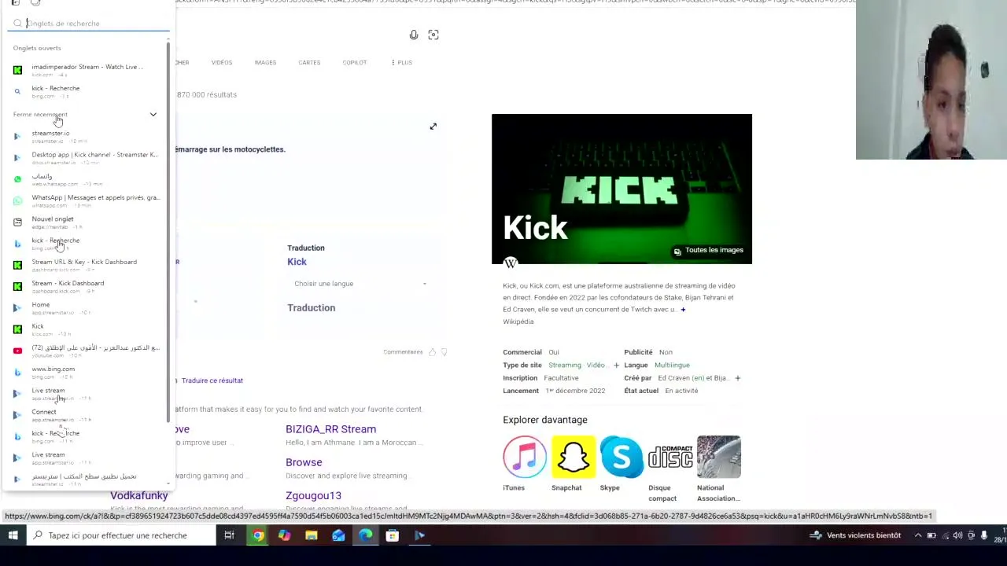The width and height of the screenshot is (1007, 566).
Task: Open the Streamster app in the taskbar
Action: pos(419,535)
